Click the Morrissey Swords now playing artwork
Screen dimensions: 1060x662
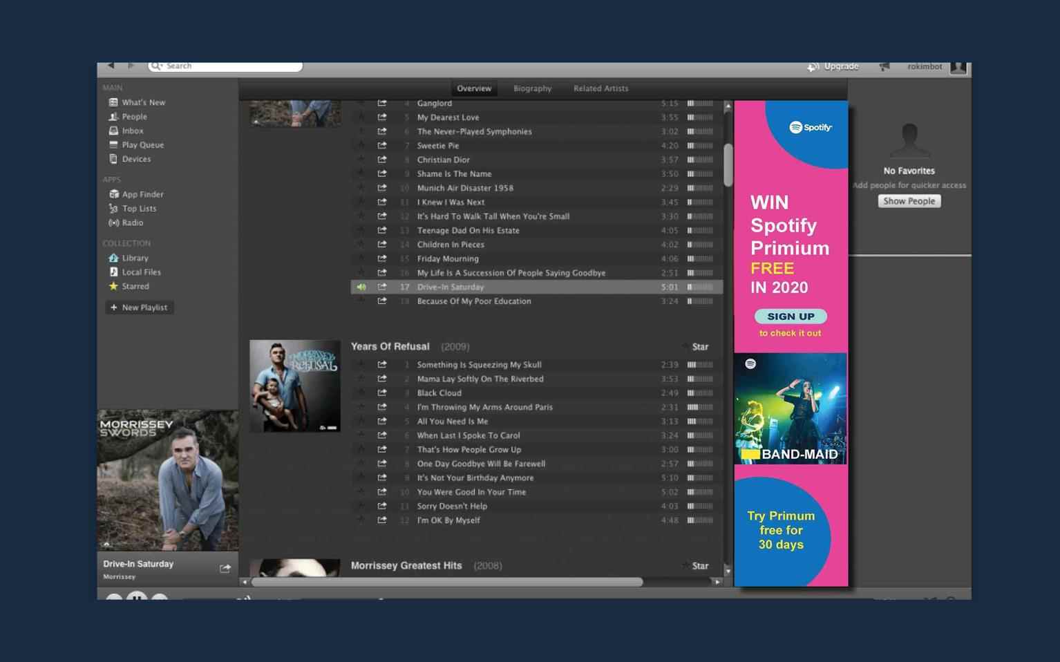point(168,480)
